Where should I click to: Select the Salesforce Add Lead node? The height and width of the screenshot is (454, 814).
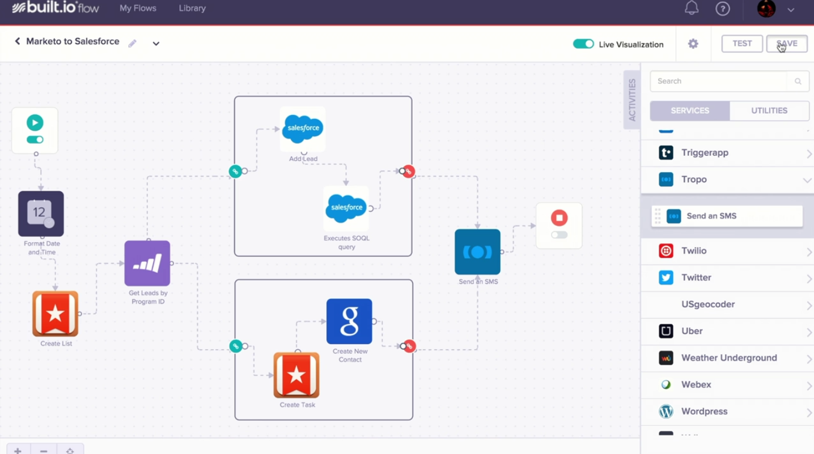pos(303,129)
